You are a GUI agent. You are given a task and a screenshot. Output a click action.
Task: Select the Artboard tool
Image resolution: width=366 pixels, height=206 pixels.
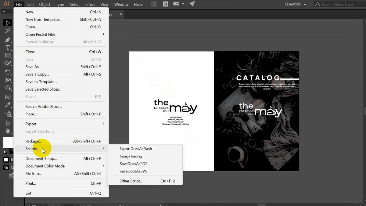click(x=8, y=123)
